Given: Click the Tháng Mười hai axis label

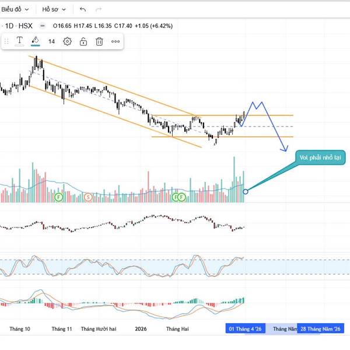Looking at the screenshot, I should click(x=99, y=329).
